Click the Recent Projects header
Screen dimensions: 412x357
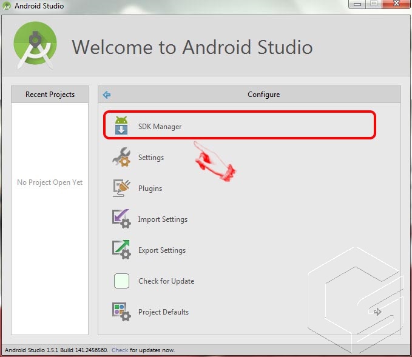(x=50, y=94)
